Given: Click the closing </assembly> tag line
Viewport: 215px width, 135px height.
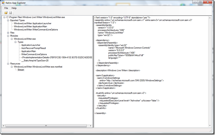Looking at the screenshot, I should tap(100, 113).
